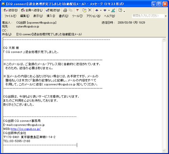
Task: Delete the message with the X icon
Action: (x=90, y=10)
